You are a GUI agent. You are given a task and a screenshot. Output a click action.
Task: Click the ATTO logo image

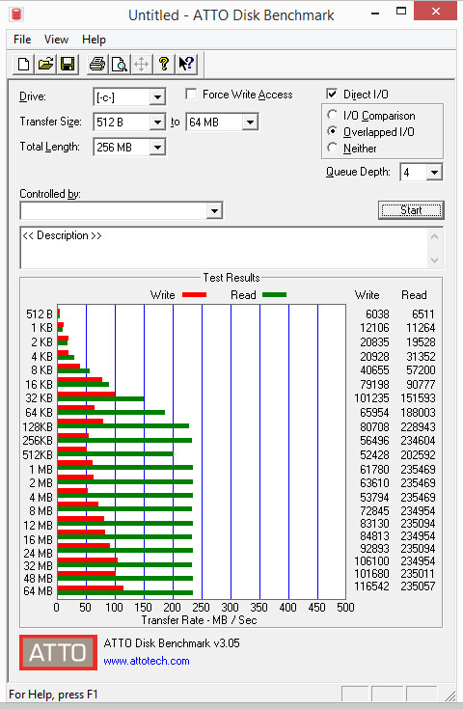[x=58, y=652]
